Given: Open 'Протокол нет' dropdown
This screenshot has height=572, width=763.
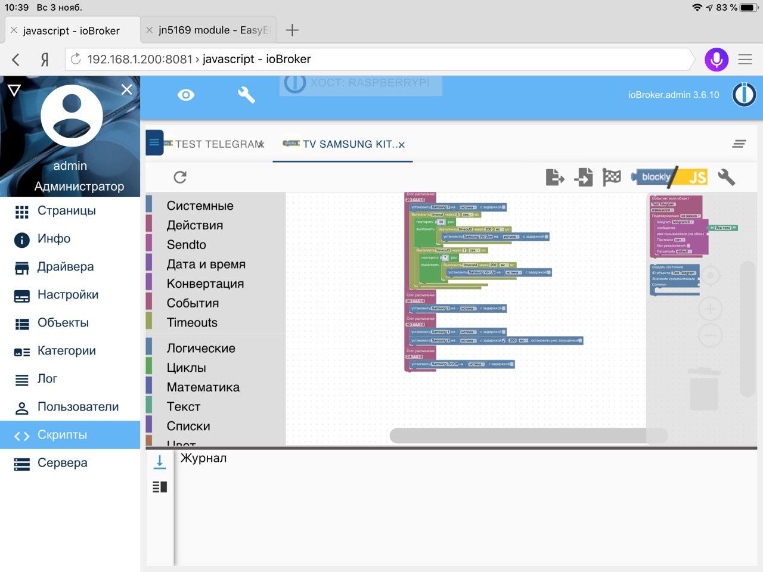Looking at the screenshot, I should (x=680, y=240).
